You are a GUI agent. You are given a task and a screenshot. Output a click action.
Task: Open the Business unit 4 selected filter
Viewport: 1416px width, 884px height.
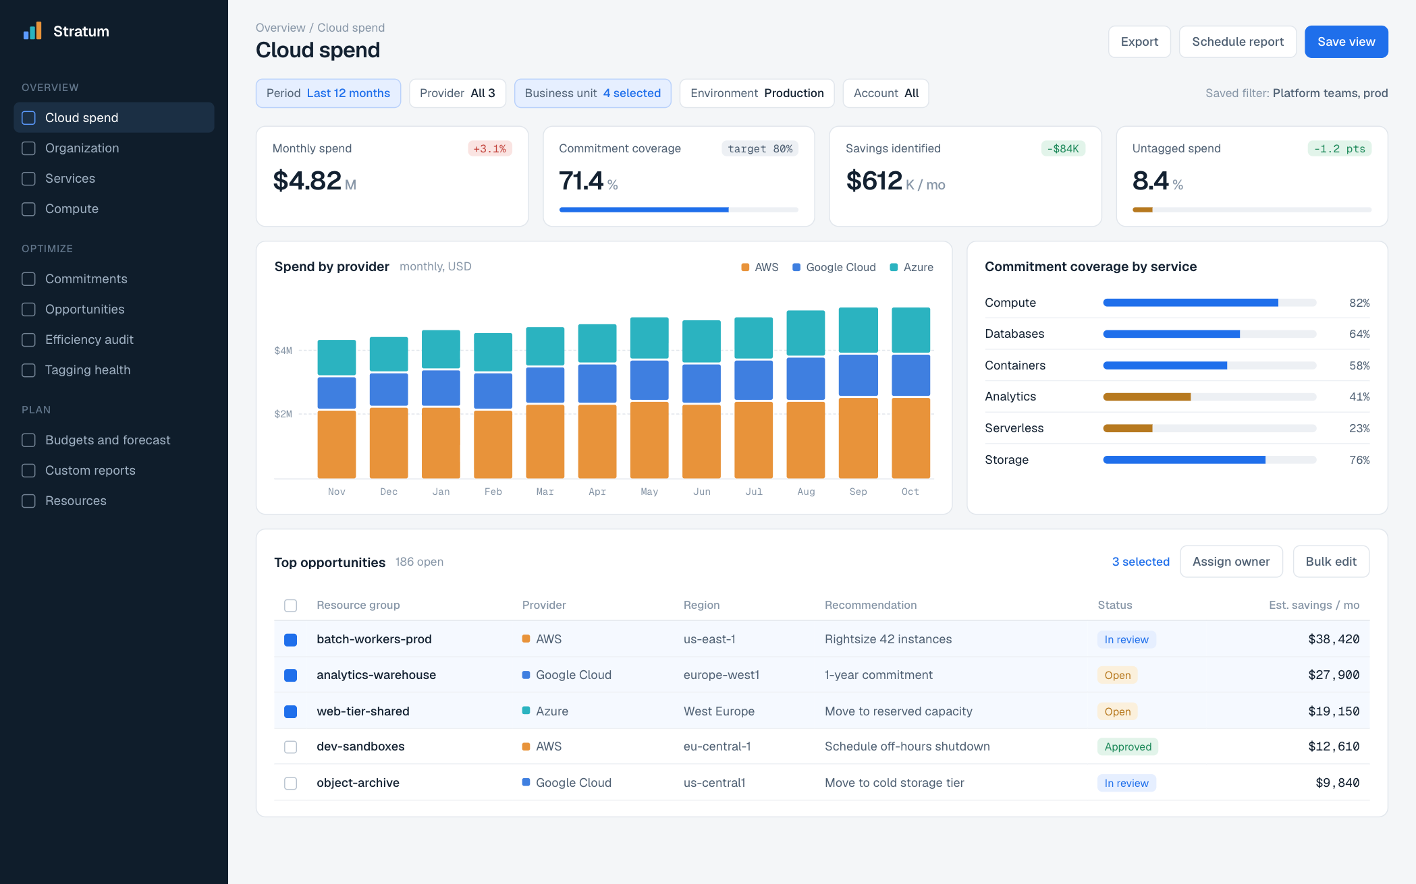(593, 93)
